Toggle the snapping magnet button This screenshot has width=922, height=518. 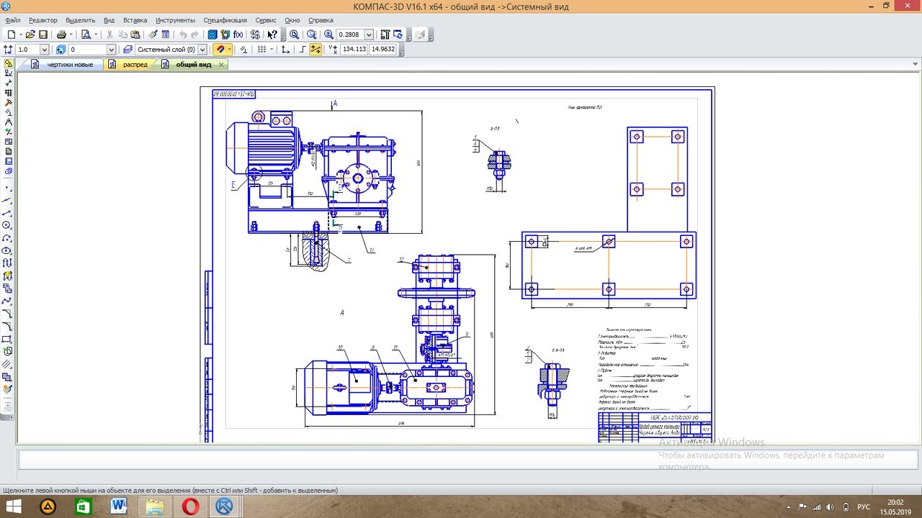coord(221,50)
